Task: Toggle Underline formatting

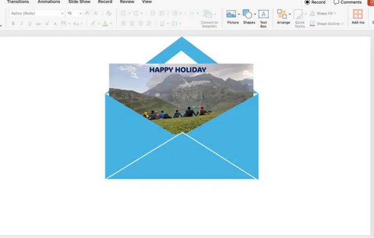Action: (x=30, y=23)
